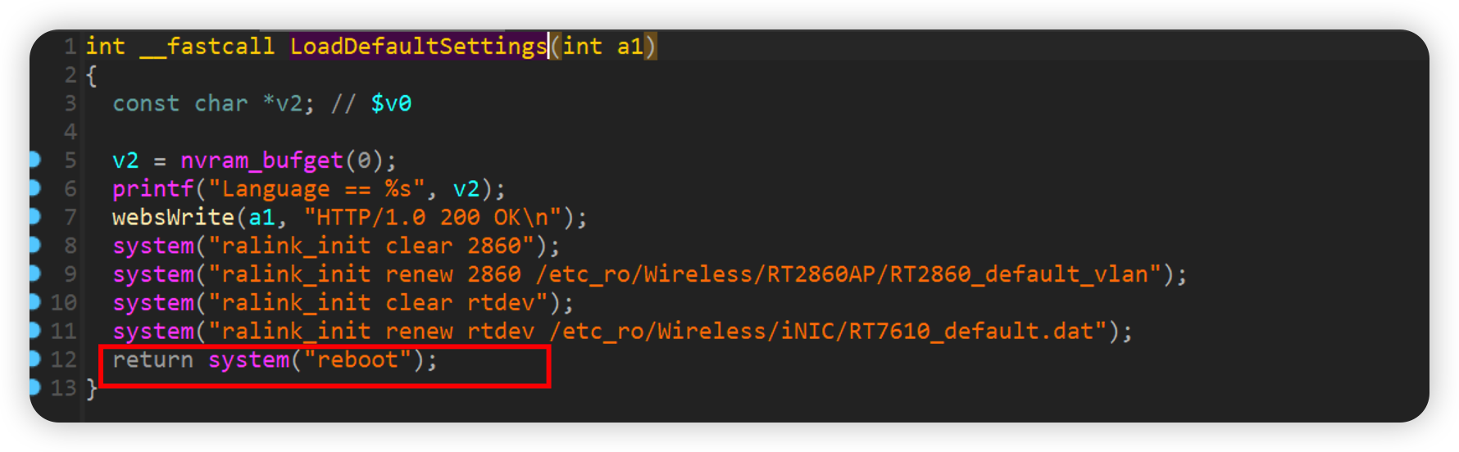
Task: Click the nvram_bufget function call
Action: click(x=261, y=160)
